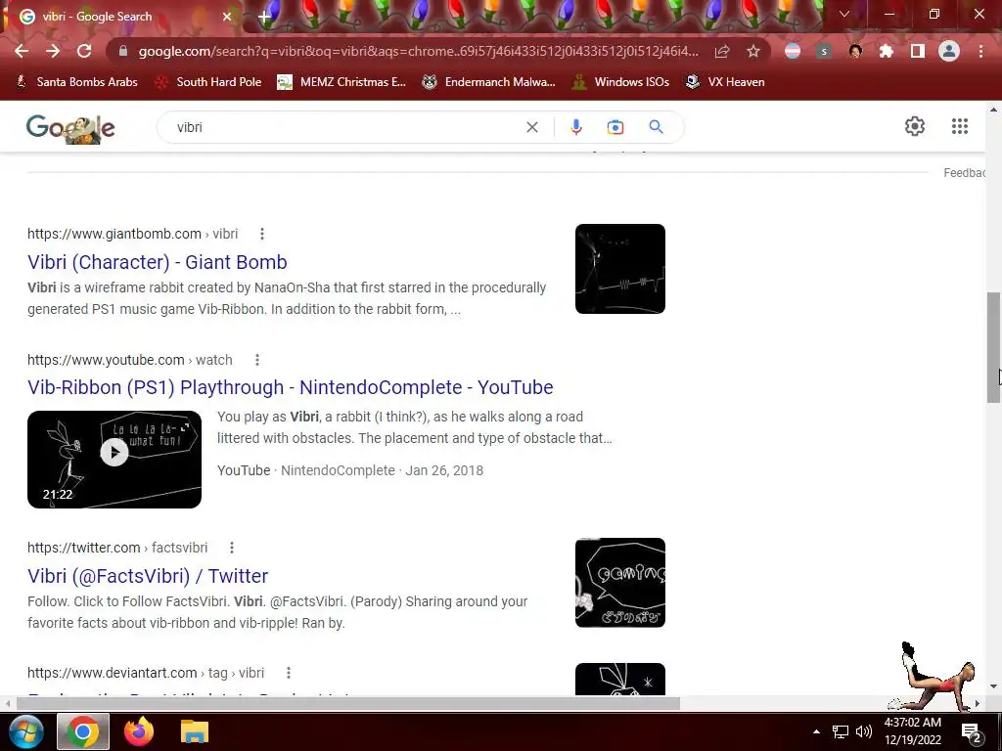Open Google apps grid
This screenshot has width=1002, height=751.
(x=959, y=126)
